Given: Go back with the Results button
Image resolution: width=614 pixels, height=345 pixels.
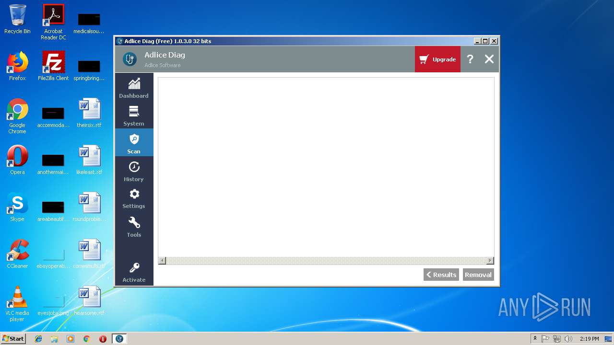Looking at the screenshot, I should click(441, 275).
